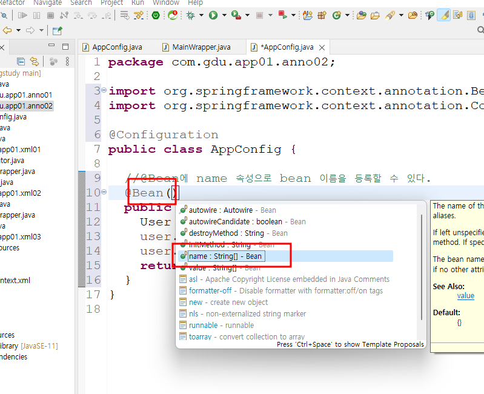This screenshot has height=394, width=484.
Task: Click the Resume debug icon
Action: coord(22,15)
